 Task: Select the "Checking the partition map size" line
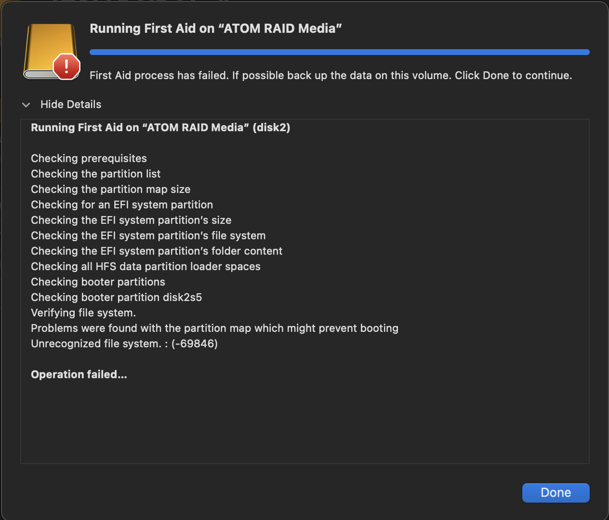(x=110, y=190)
